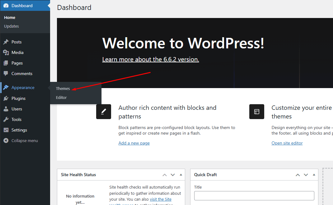Click the Settings sliders icon

[6, 130]
